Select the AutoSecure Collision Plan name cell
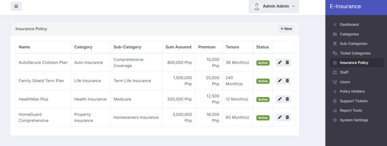 [43, 62]
